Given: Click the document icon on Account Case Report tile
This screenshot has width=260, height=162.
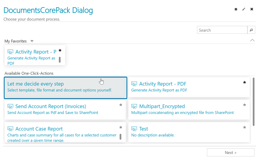Looking at the screenshot, I should point(10,129).
